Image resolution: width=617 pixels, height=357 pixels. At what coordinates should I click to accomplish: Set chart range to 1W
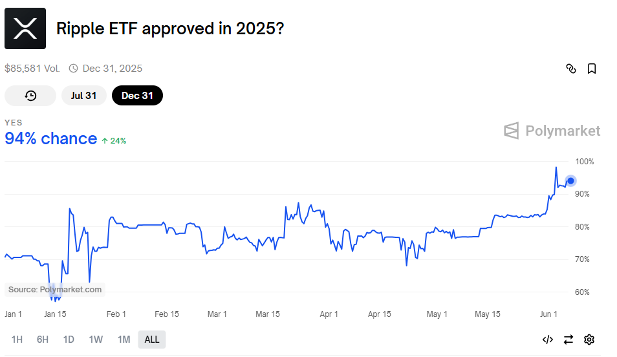(96, 340)
